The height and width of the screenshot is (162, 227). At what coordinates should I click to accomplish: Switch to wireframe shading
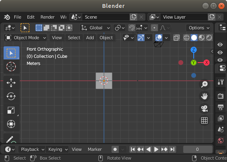point(186,38)
